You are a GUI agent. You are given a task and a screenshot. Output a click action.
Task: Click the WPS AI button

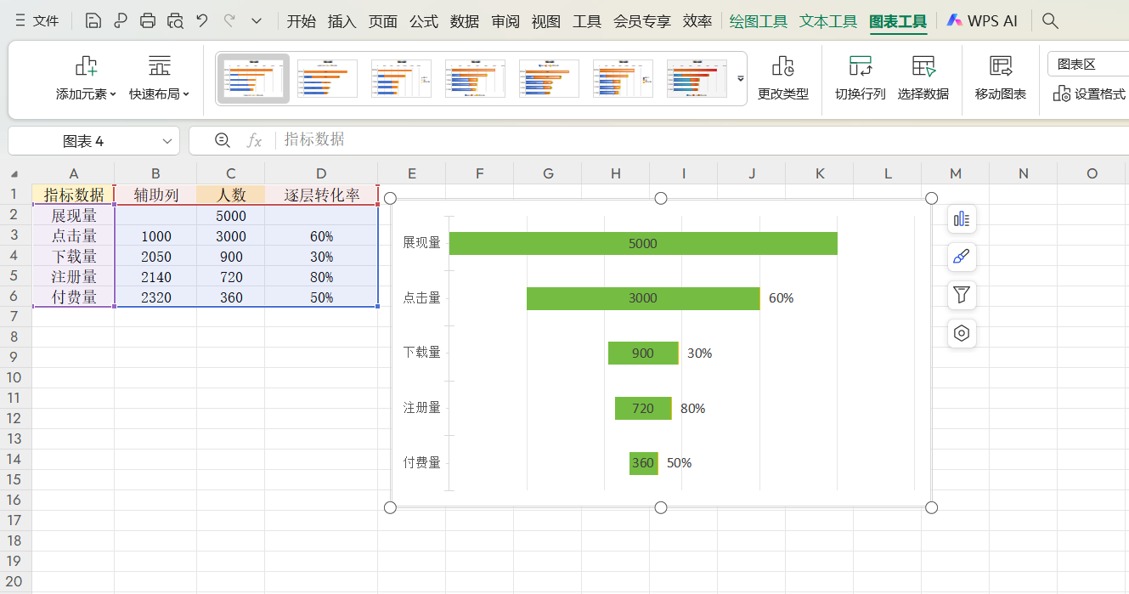982,20
